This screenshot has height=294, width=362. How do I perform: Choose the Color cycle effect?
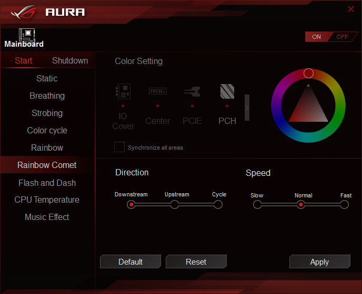[x=47, y=130]
